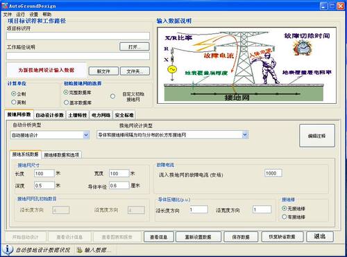Image resolution: width=347 pixels, height=257 pixels.
Task: Click the 编辑注释 button
Action: point(317,136)
